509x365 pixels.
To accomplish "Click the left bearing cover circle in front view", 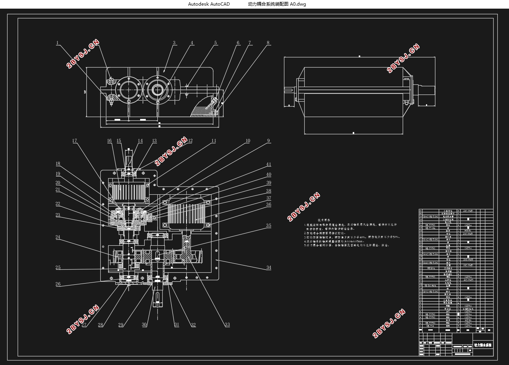I will (x=129, y=90).
